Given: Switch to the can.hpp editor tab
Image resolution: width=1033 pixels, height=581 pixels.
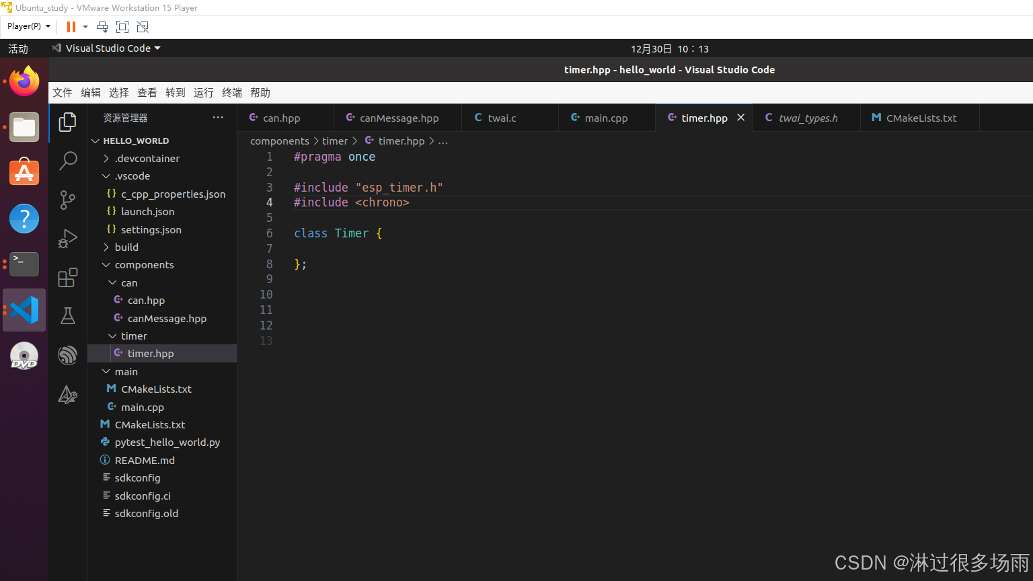Looking at the screenshot, I should coord(286,118).
